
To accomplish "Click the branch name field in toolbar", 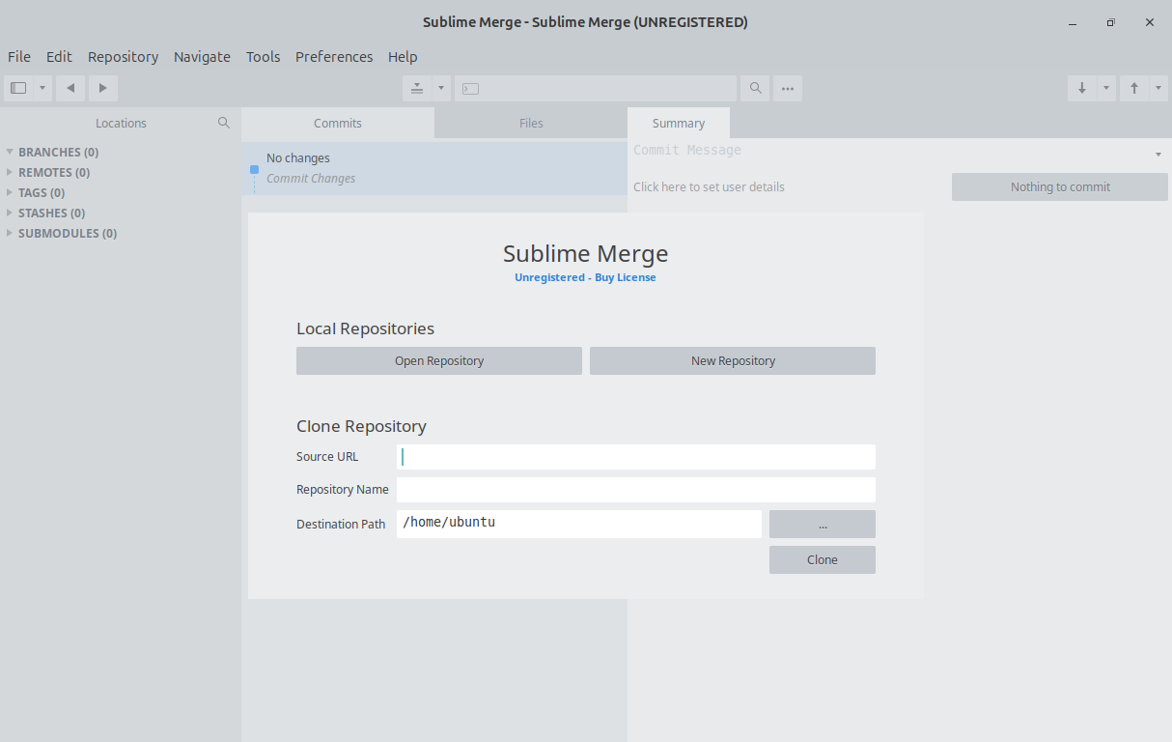I will point(596,88).
